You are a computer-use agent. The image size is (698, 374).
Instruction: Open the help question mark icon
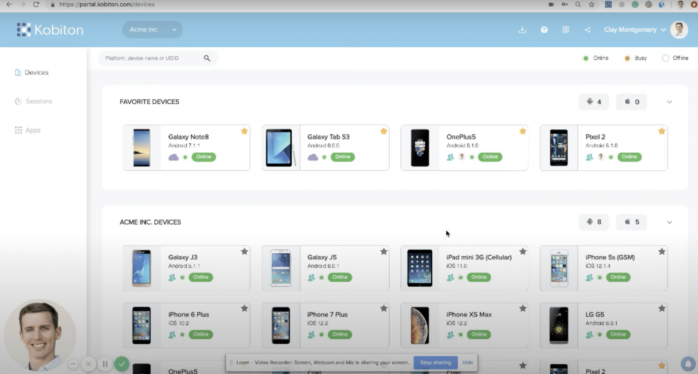point(544,30)
